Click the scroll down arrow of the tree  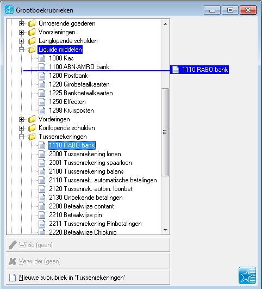point(165,230)
